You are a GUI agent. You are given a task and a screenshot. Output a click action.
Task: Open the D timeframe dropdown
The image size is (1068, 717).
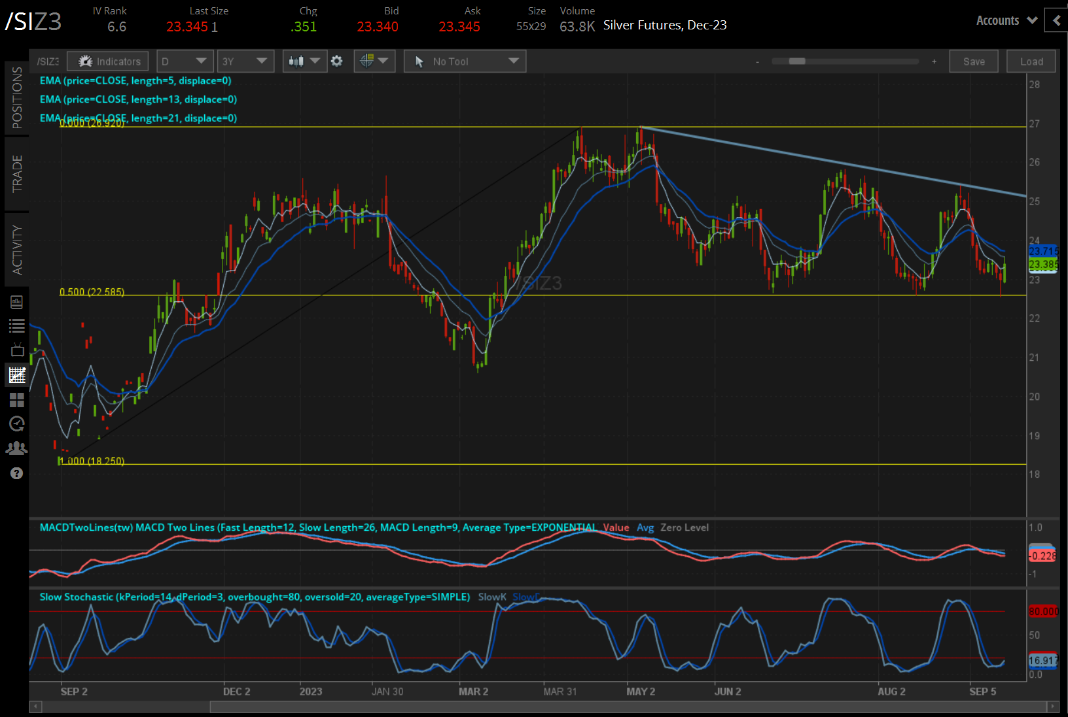[185, 61]
